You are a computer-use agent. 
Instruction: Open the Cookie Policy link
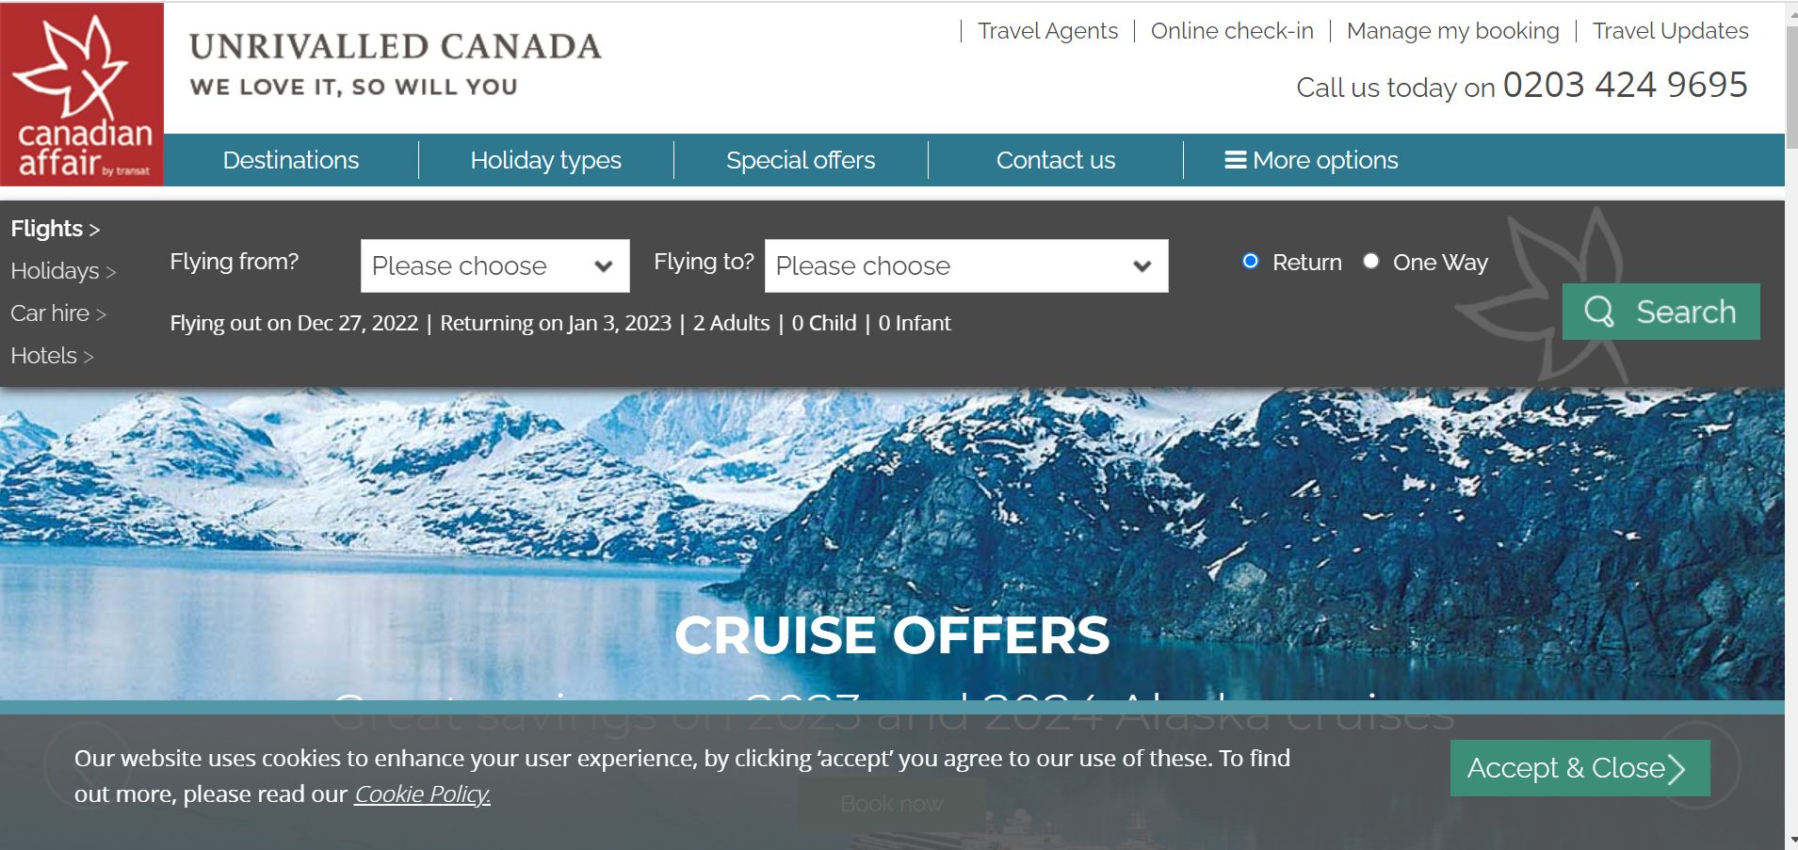coord(422,794)
